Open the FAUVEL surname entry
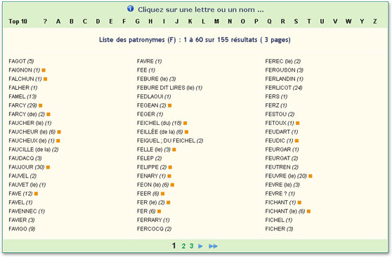The image size is (392, 257). coord(22,176)
